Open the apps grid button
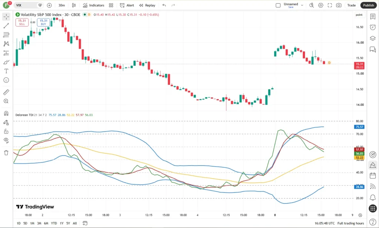 click(x=373, y=208)
